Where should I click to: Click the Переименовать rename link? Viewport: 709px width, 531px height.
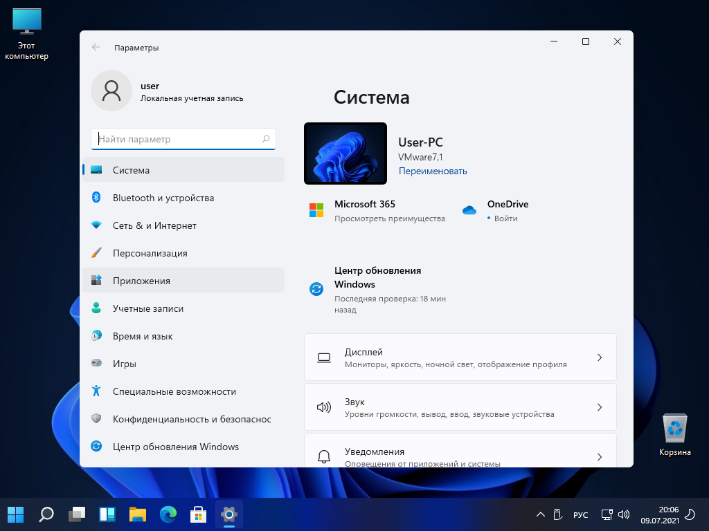pos(433,171)
